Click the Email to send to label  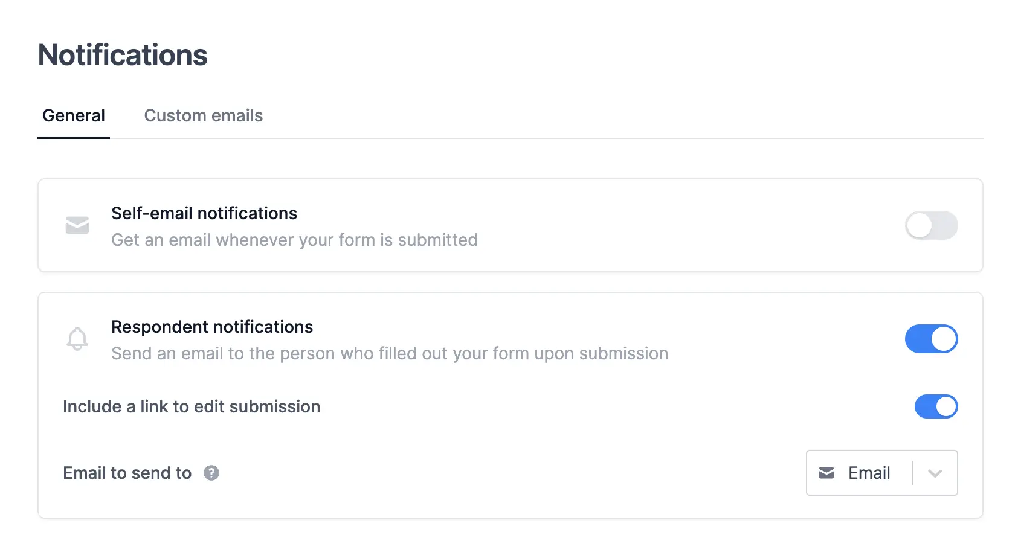(127, 473)
